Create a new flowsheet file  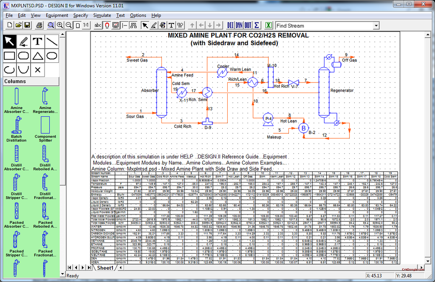(x=9, y=25)
